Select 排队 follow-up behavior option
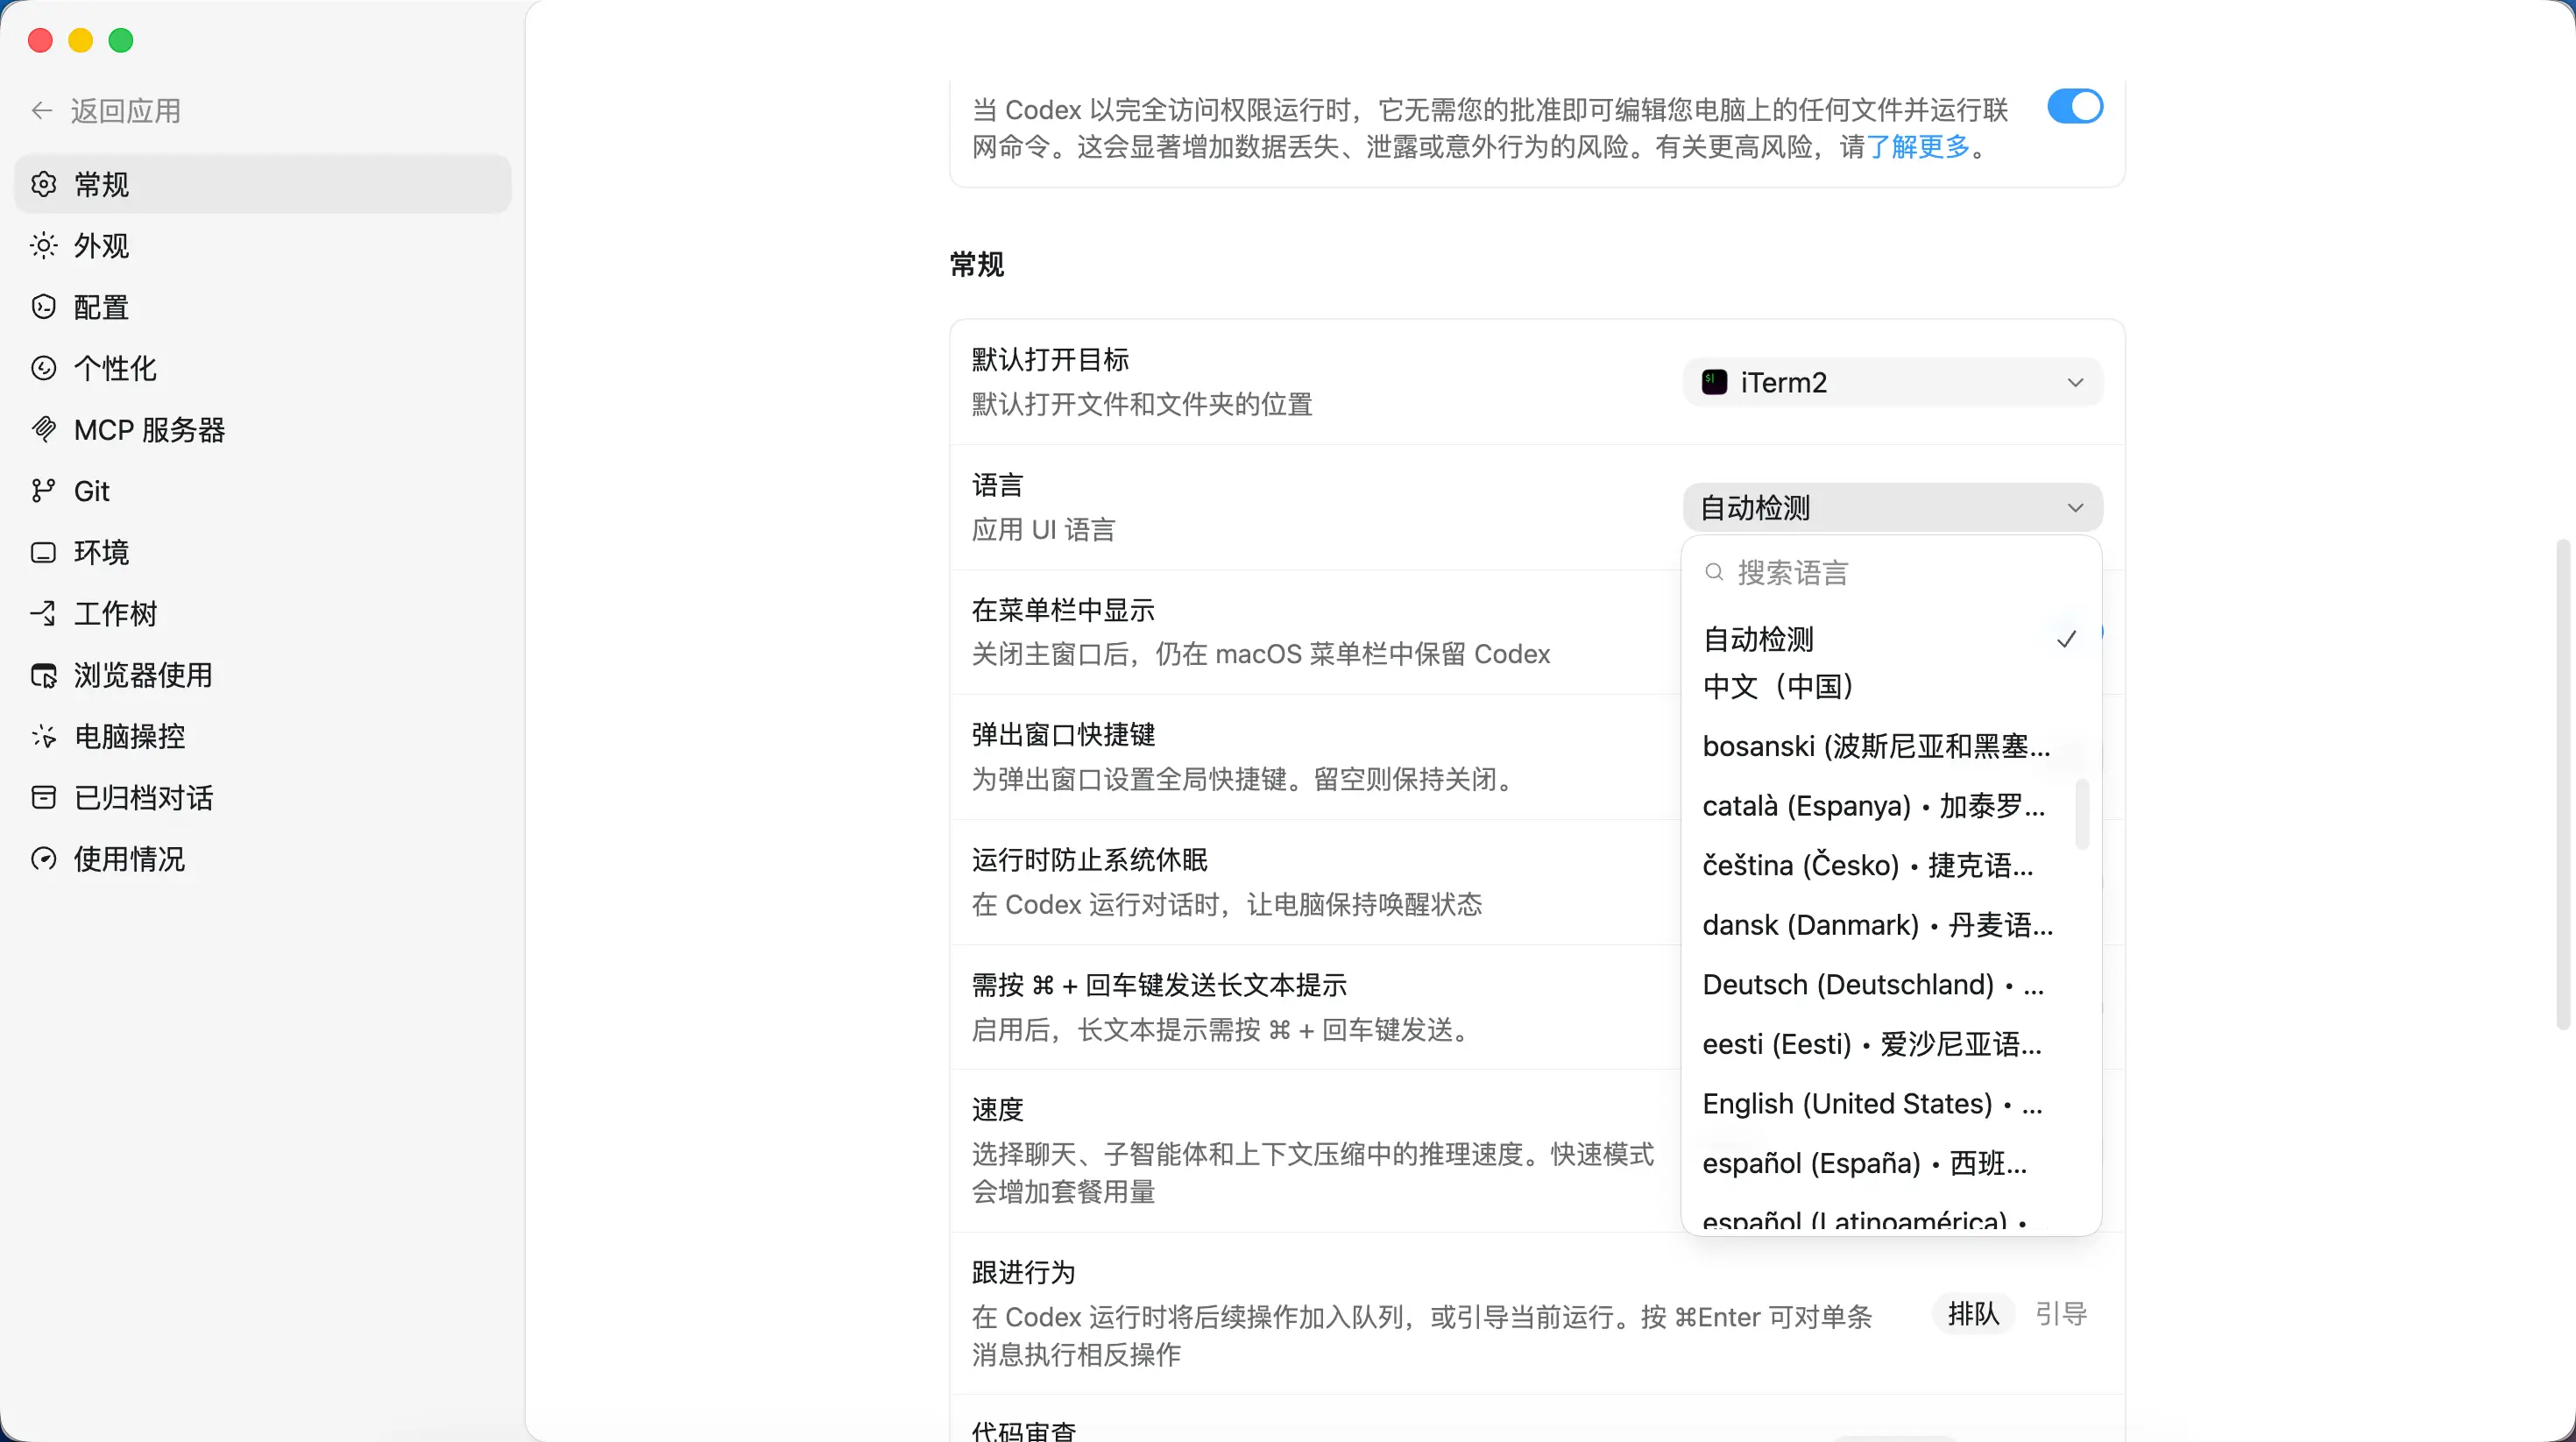 1972,1314
